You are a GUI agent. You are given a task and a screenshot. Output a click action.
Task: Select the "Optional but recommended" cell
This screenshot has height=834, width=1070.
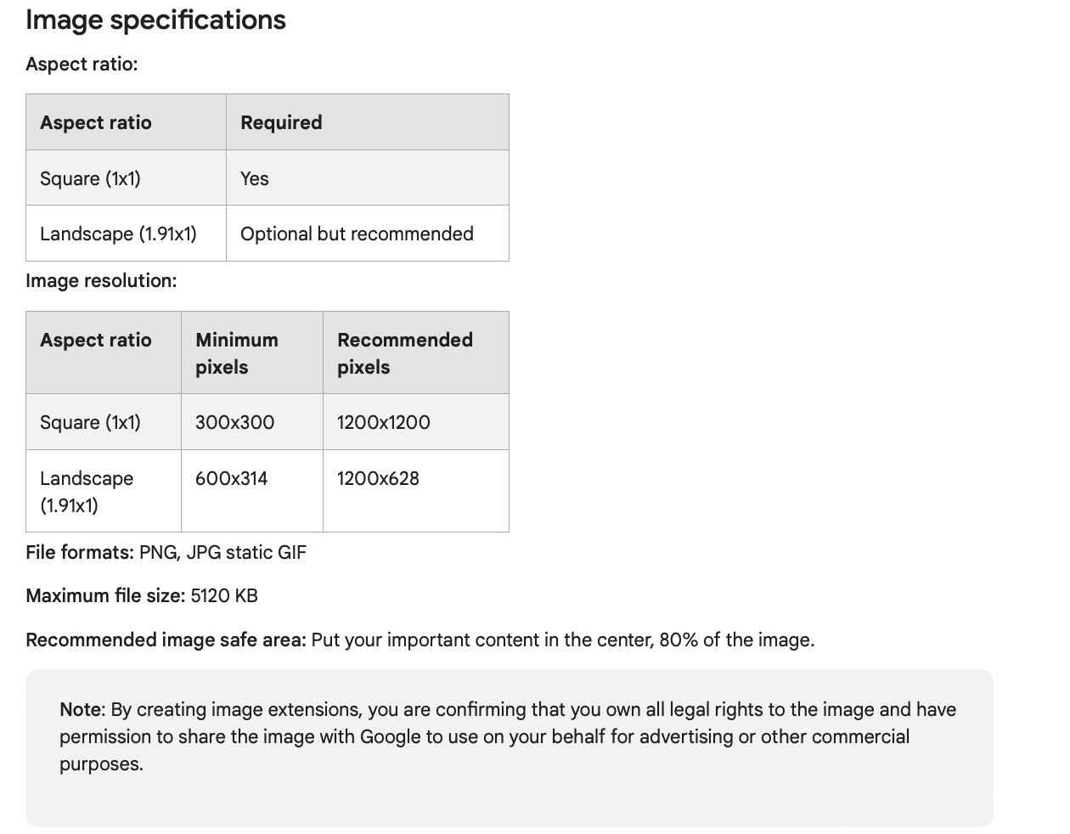pos(357,234)
